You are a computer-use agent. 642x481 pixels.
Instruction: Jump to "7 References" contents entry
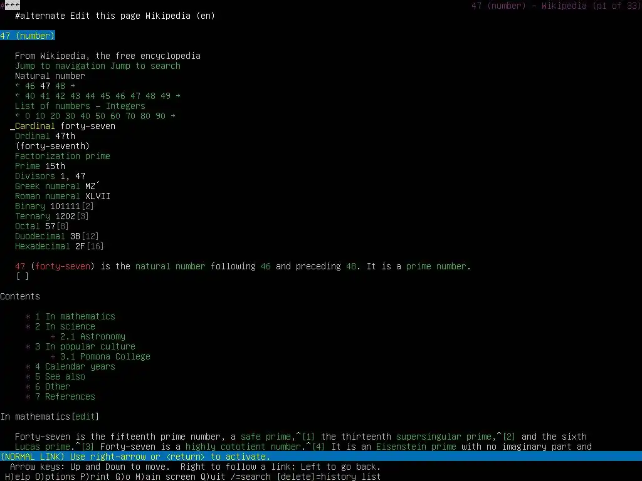[65, 396]
